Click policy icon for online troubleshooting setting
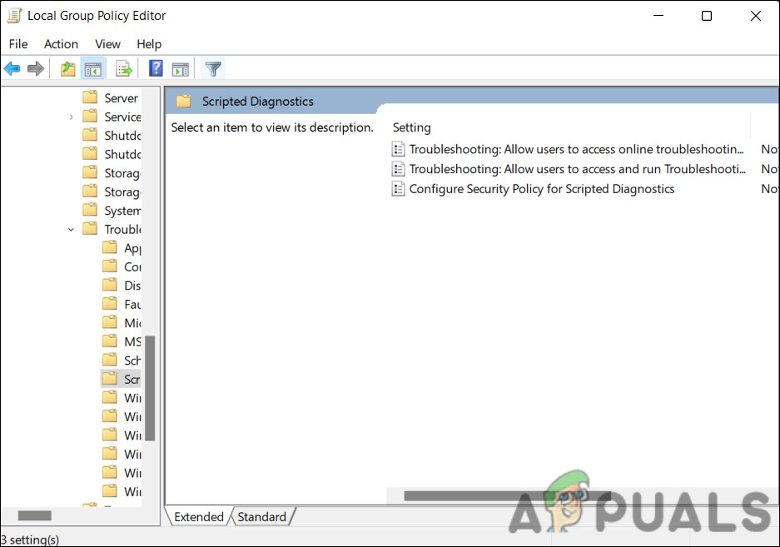The width and height of the screenshot is (780, 547). (x=398, y=149)
